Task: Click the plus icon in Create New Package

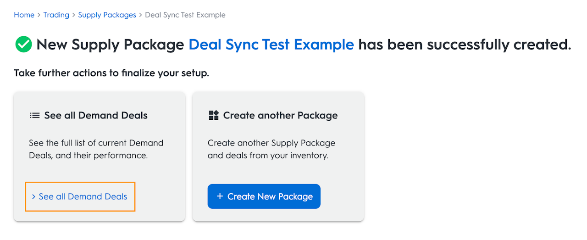Action: click(x=220, y=196)
